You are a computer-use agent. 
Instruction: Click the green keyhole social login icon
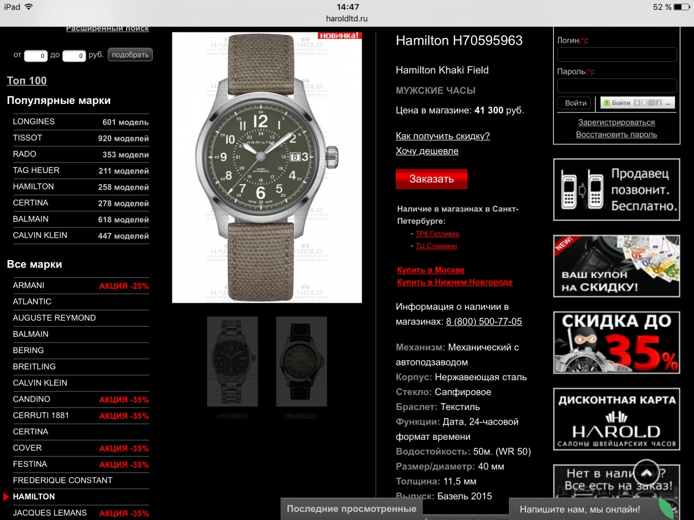(607, 103)
